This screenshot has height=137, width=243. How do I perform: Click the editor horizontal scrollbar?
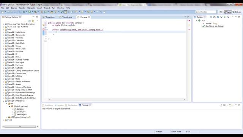tap(117, 99)
